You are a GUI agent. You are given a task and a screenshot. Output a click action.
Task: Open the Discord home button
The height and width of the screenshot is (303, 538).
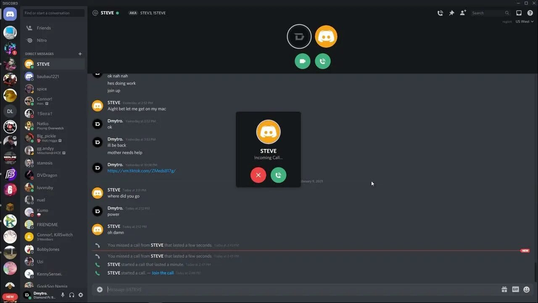10,14
